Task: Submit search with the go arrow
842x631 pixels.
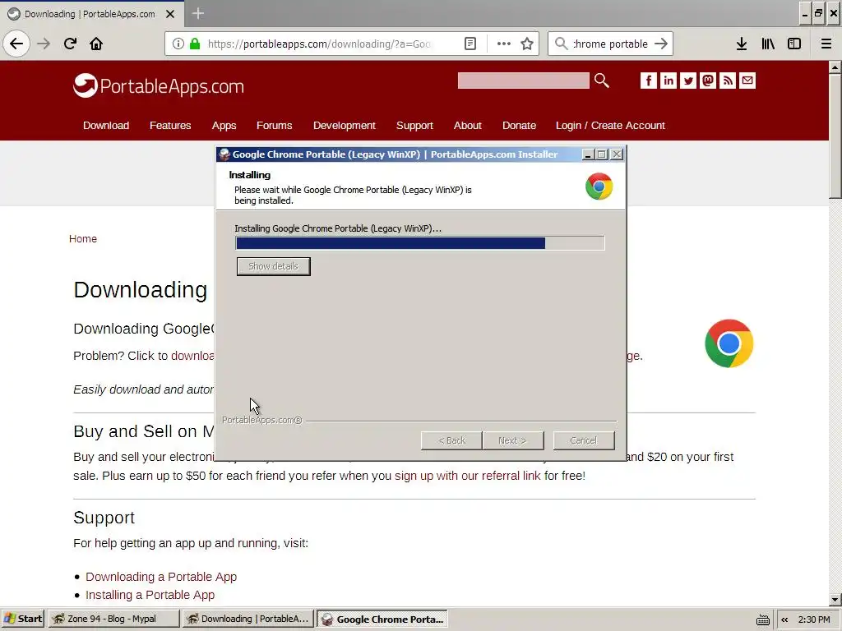Action: 661,44
